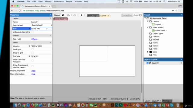Click the browser reload icon
The image size is (193, 108).
(20, 11)
